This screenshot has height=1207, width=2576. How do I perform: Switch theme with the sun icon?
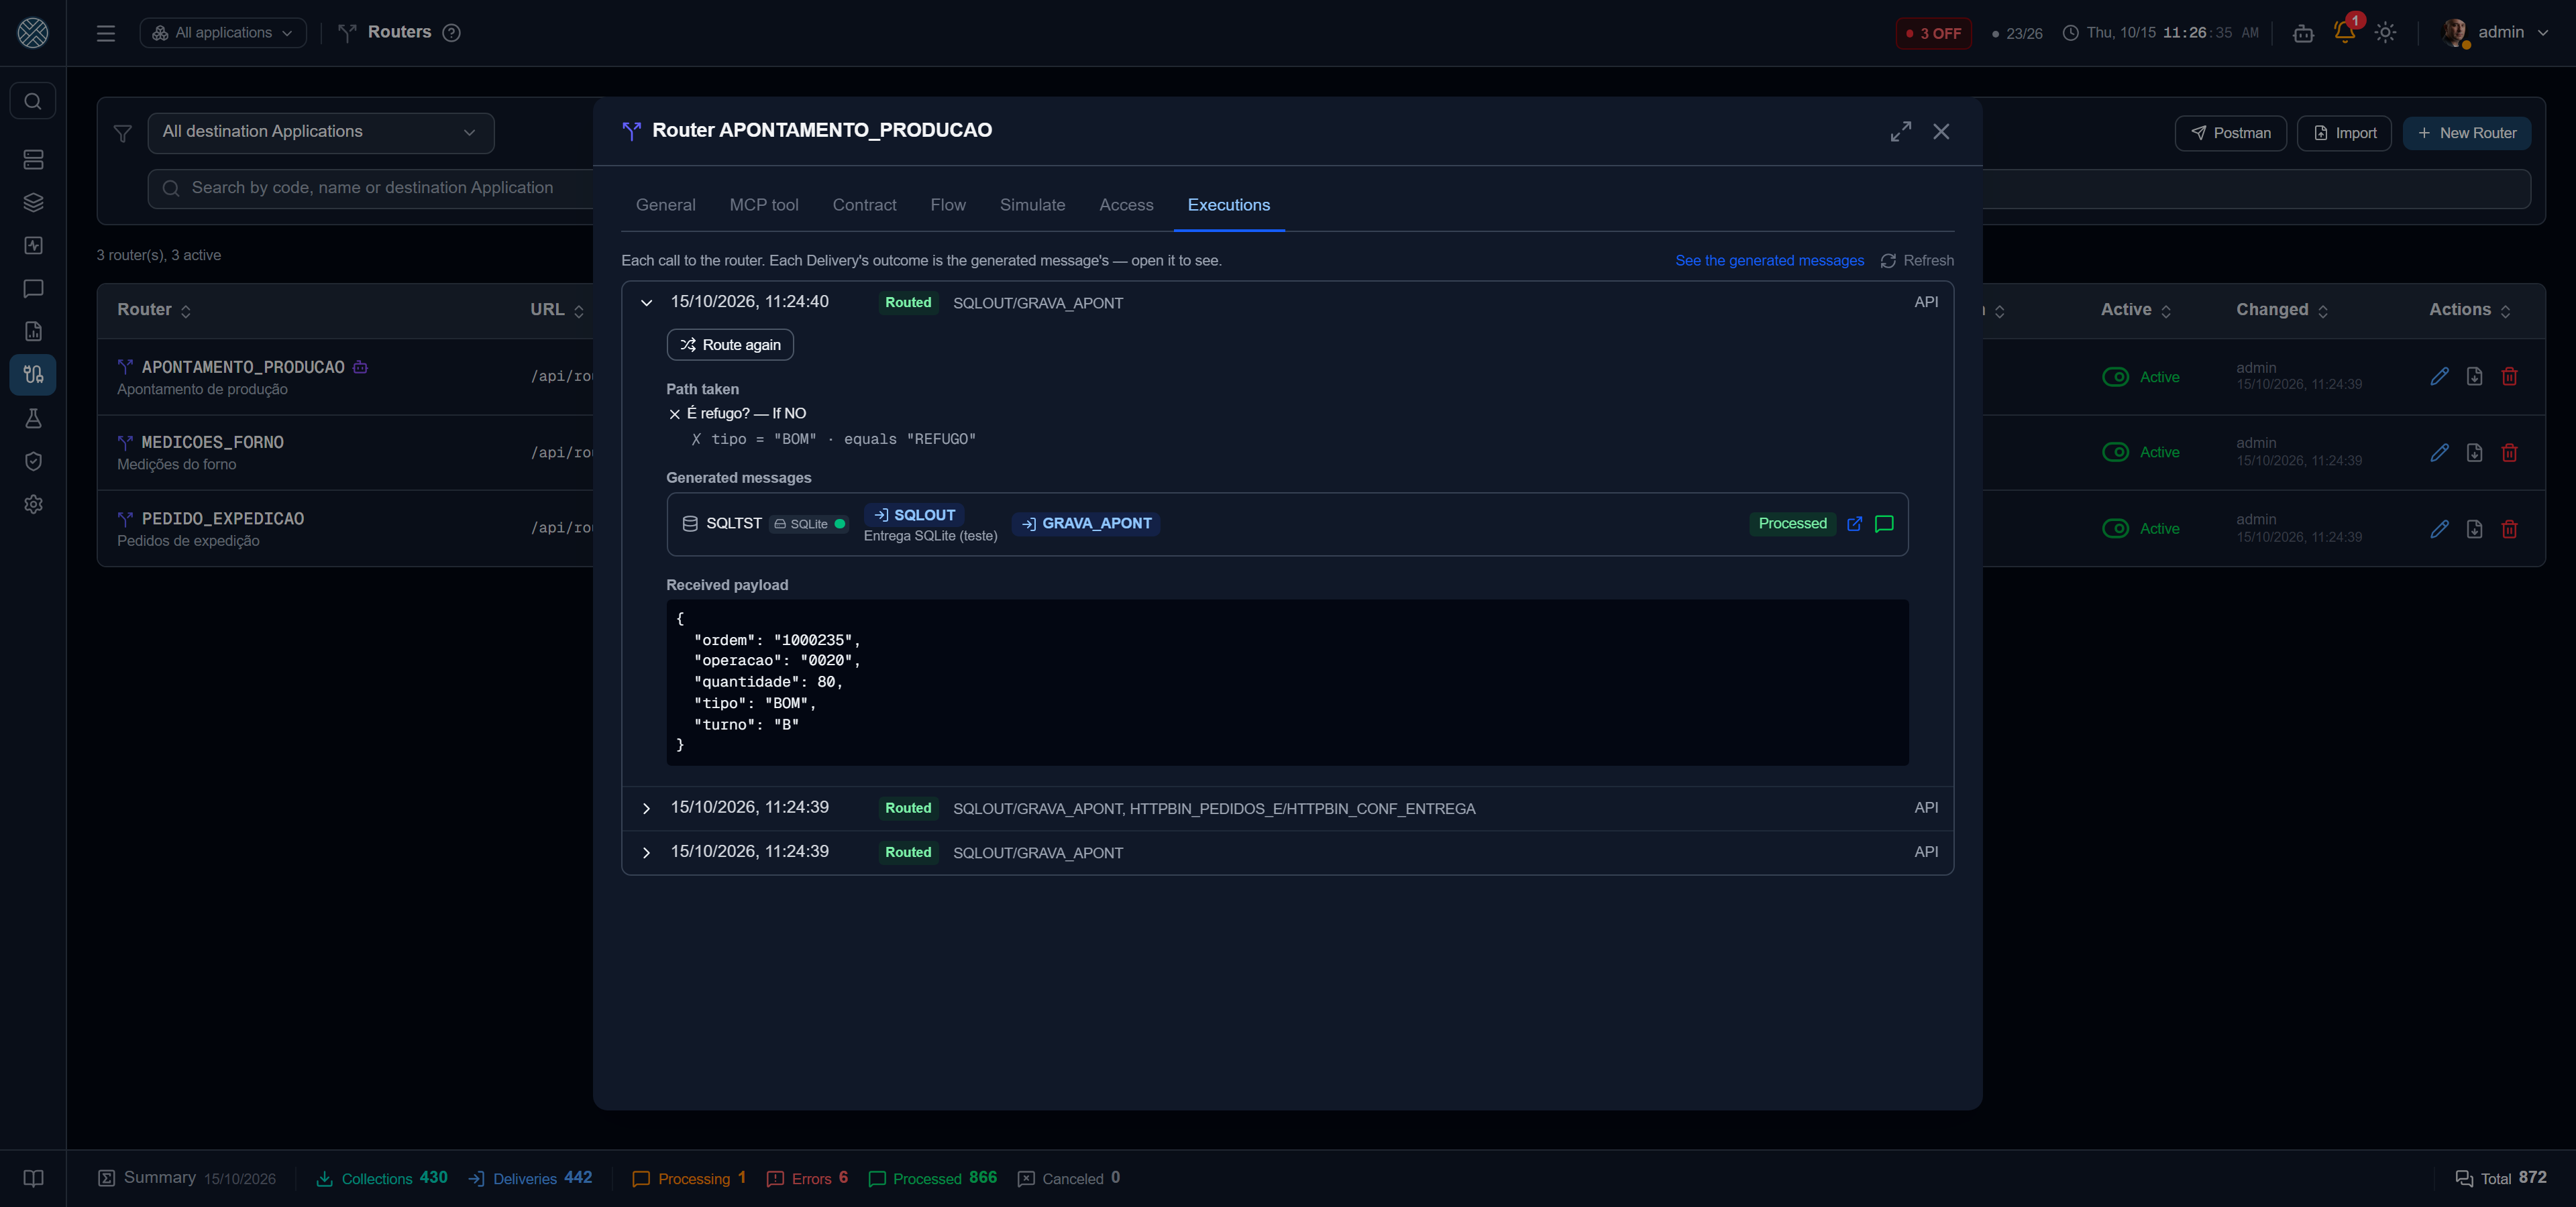[x=2385, y=32]
